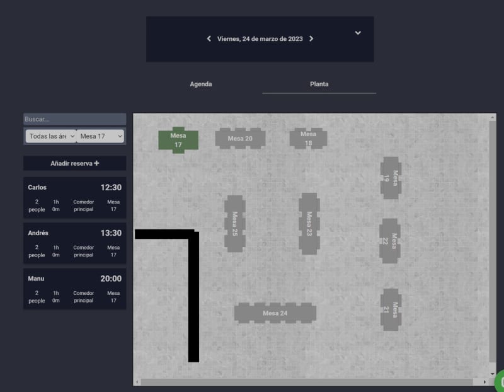Go to previous day arrow

[209, 38]
